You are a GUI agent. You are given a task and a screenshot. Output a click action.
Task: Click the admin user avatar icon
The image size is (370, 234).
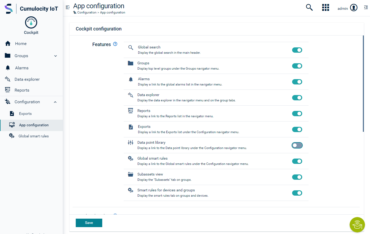[354, 8]
